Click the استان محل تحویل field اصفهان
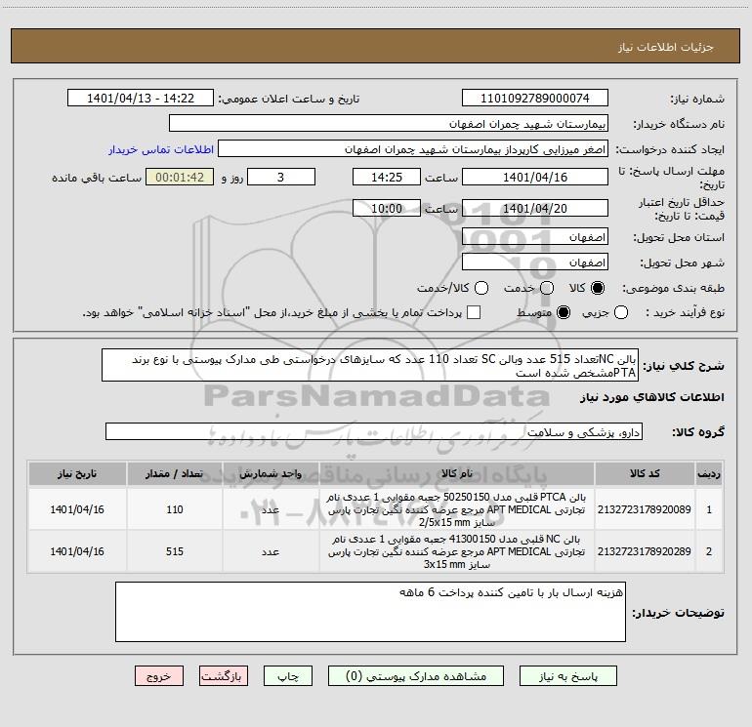 (535, 236)
